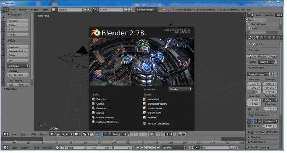Browse scenes via the scene icon
The width and height of the screenshot is (287, 153).
click(x=95, y=9)
